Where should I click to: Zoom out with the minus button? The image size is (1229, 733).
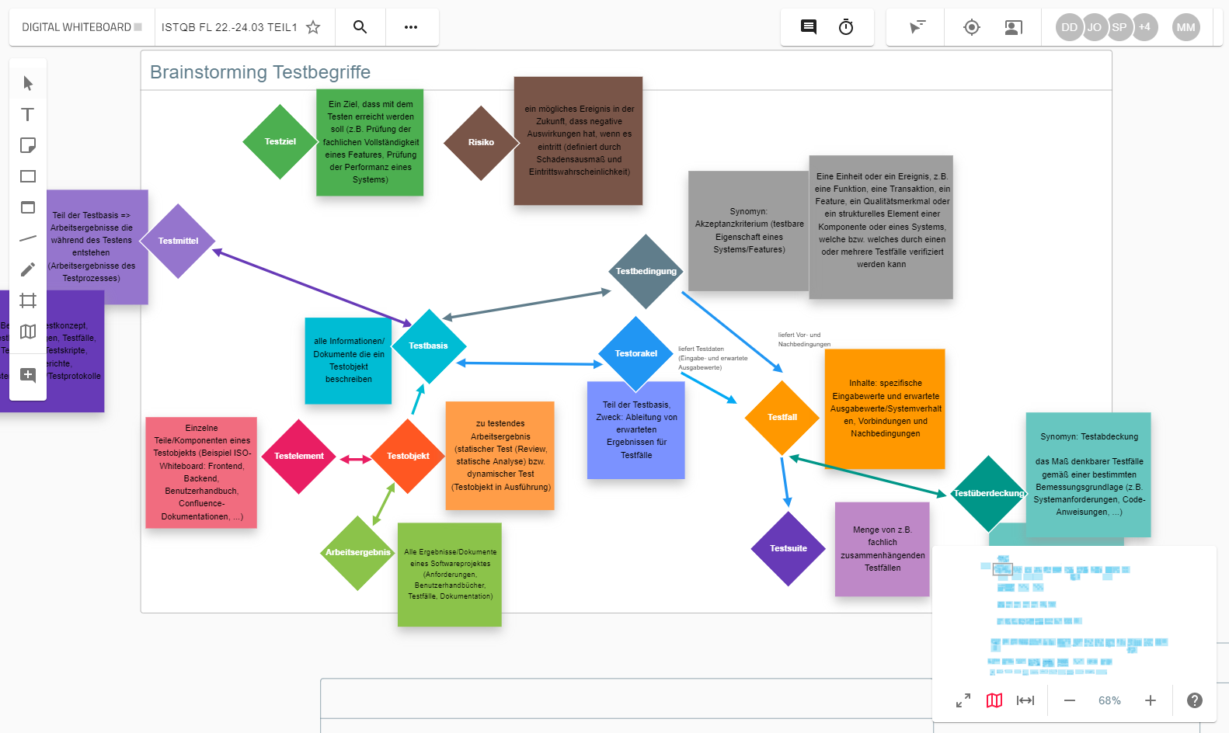pos(1070,700)
